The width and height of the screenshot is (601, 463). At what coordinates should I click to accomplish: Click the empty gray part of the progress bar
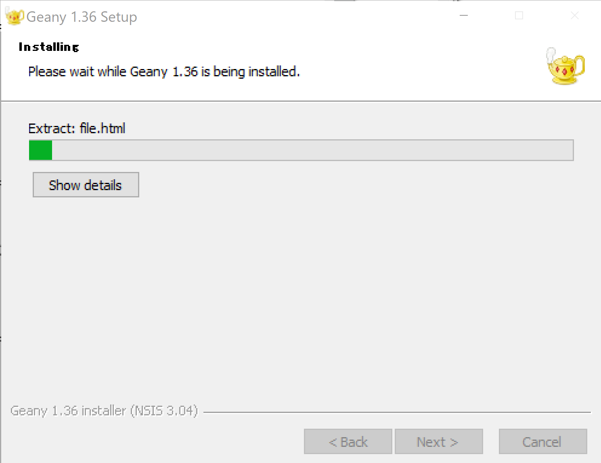pos(312,150)
